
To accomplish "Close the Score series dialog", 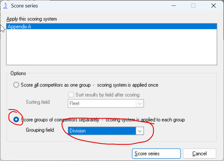I will tap(213, 6).
